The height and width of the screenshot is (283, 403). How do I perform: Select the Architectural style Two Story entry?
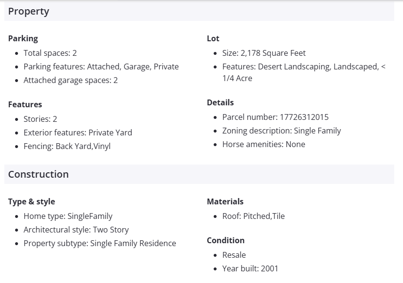coord(76,230)
